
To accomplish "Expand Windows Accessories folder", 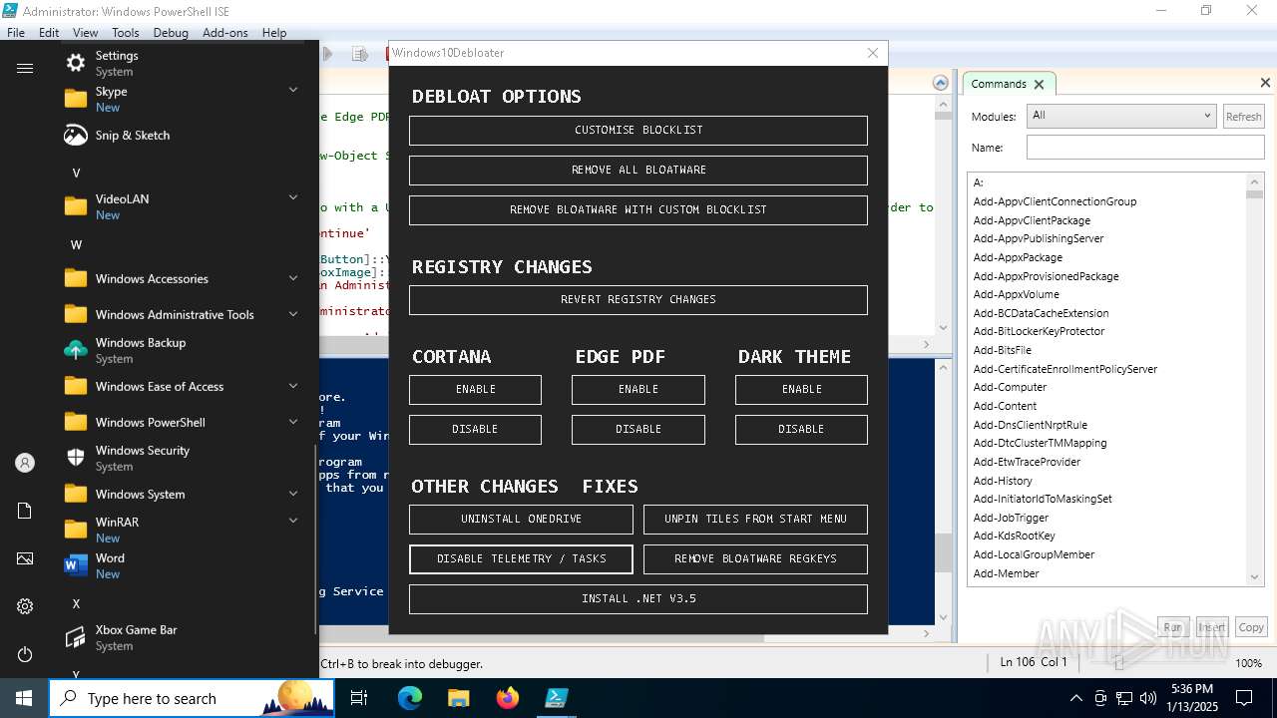I will pos(293,278).
